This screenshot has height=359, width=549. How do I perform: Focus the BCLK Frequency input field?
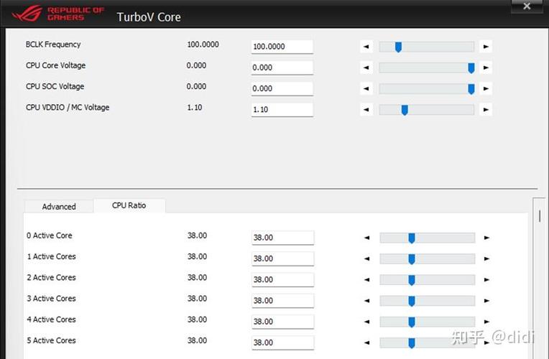click(282, 47)
